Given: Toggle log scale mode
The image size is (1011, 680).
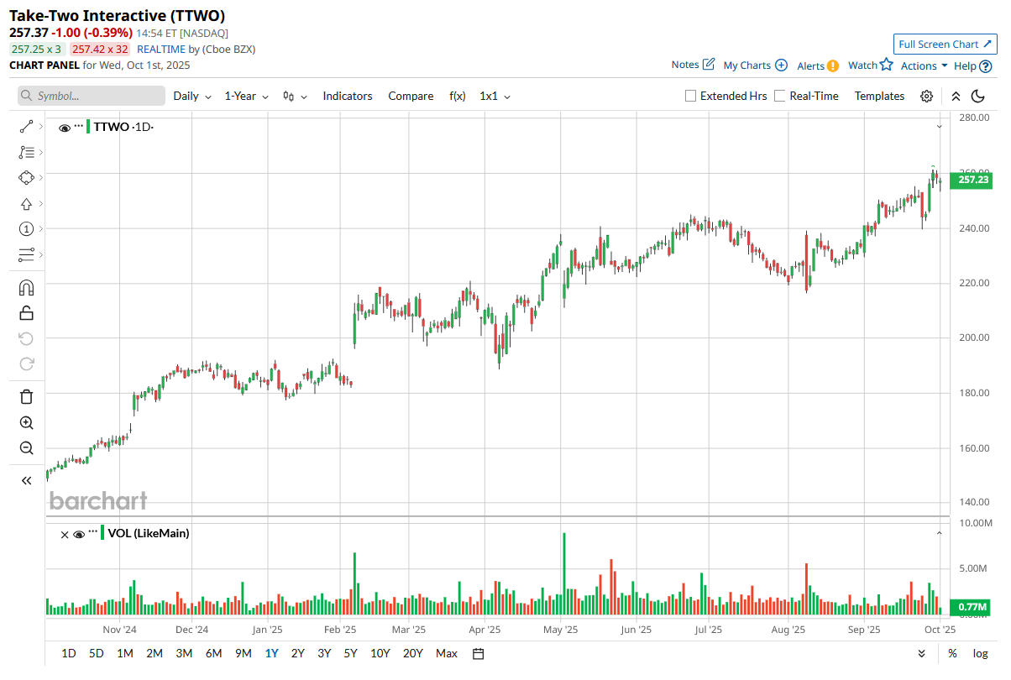Looking at the screenshot, I should [980, 653].
